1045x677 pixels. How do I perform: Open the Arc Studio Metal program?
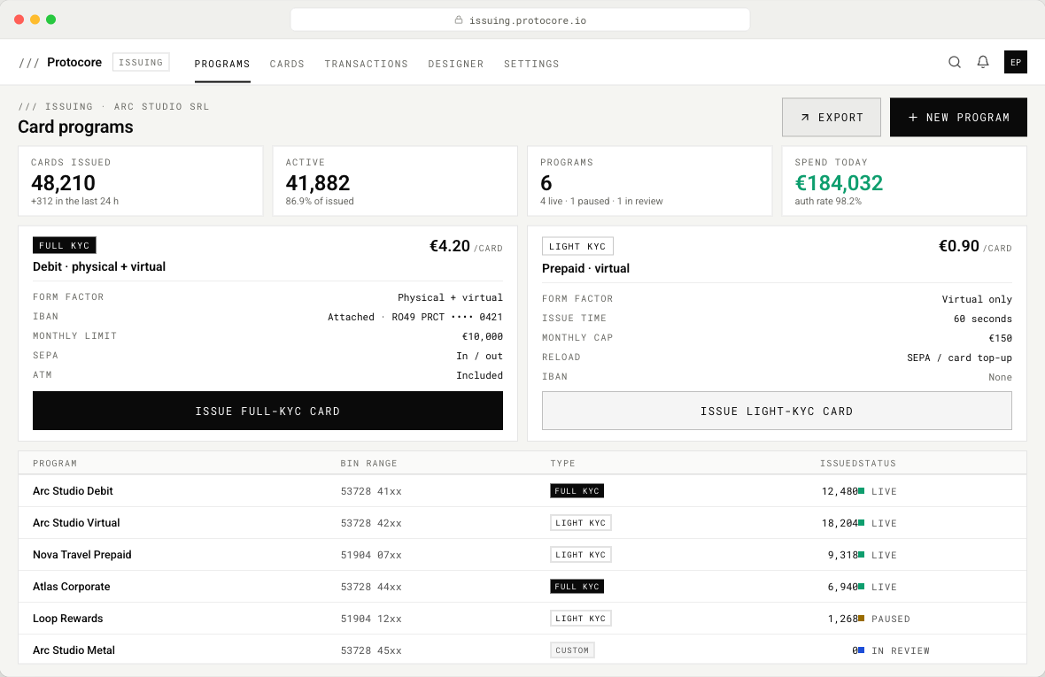(522, 650)
